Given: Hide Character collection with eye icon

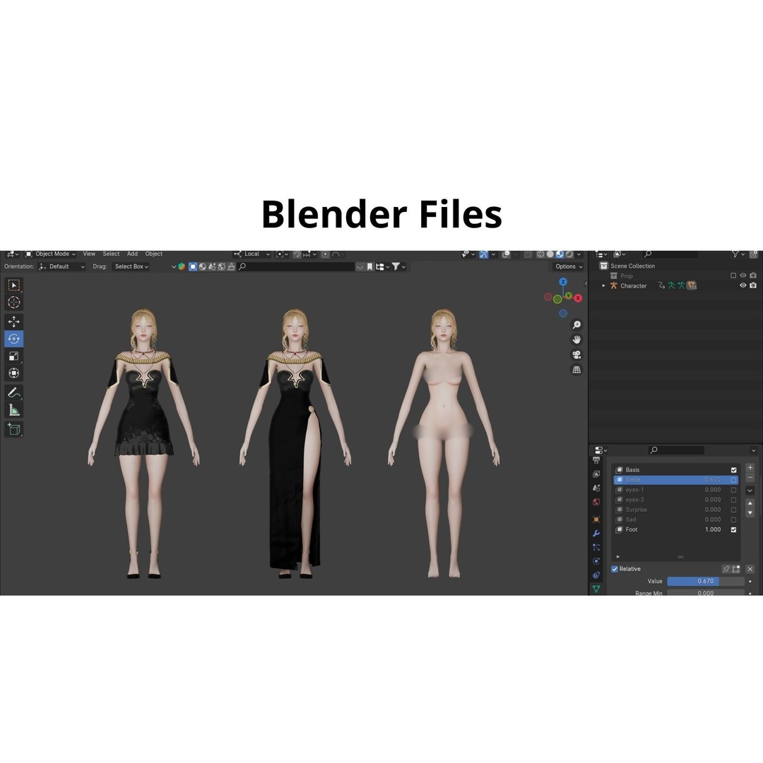Looking at the screenshot, I should pyautogui.click(x=743, y=285).
